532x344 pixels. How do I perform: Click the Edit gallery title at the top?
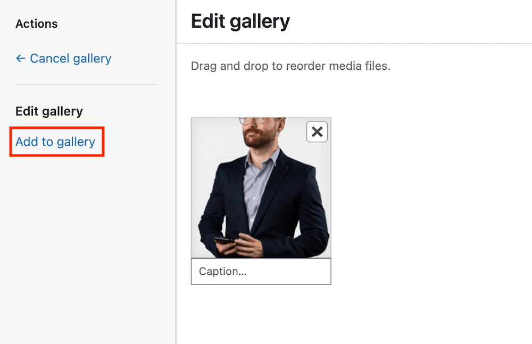coord(240,21)
